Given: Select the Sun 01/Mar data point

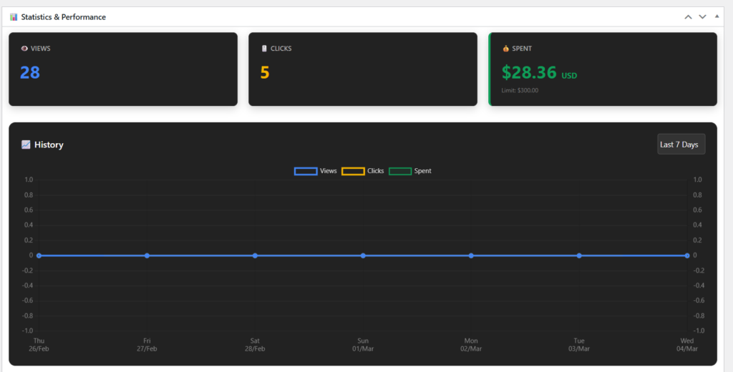Looking at the screenshot, I should pos(363,255).
